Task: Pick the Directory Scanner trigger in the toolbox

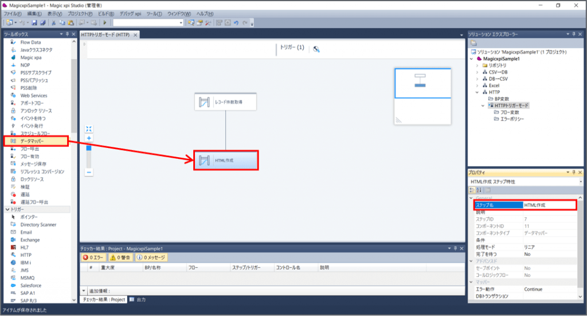Action: tap(38, 224)
